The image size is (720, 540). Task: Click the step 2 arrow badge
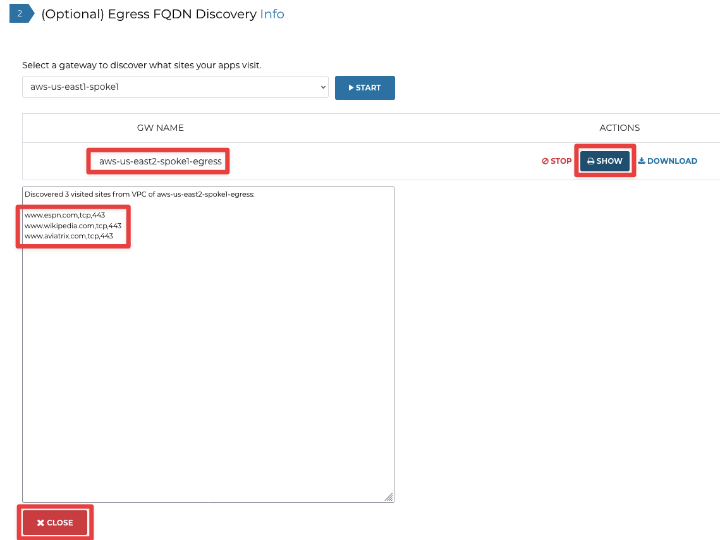tap(21, 13)
